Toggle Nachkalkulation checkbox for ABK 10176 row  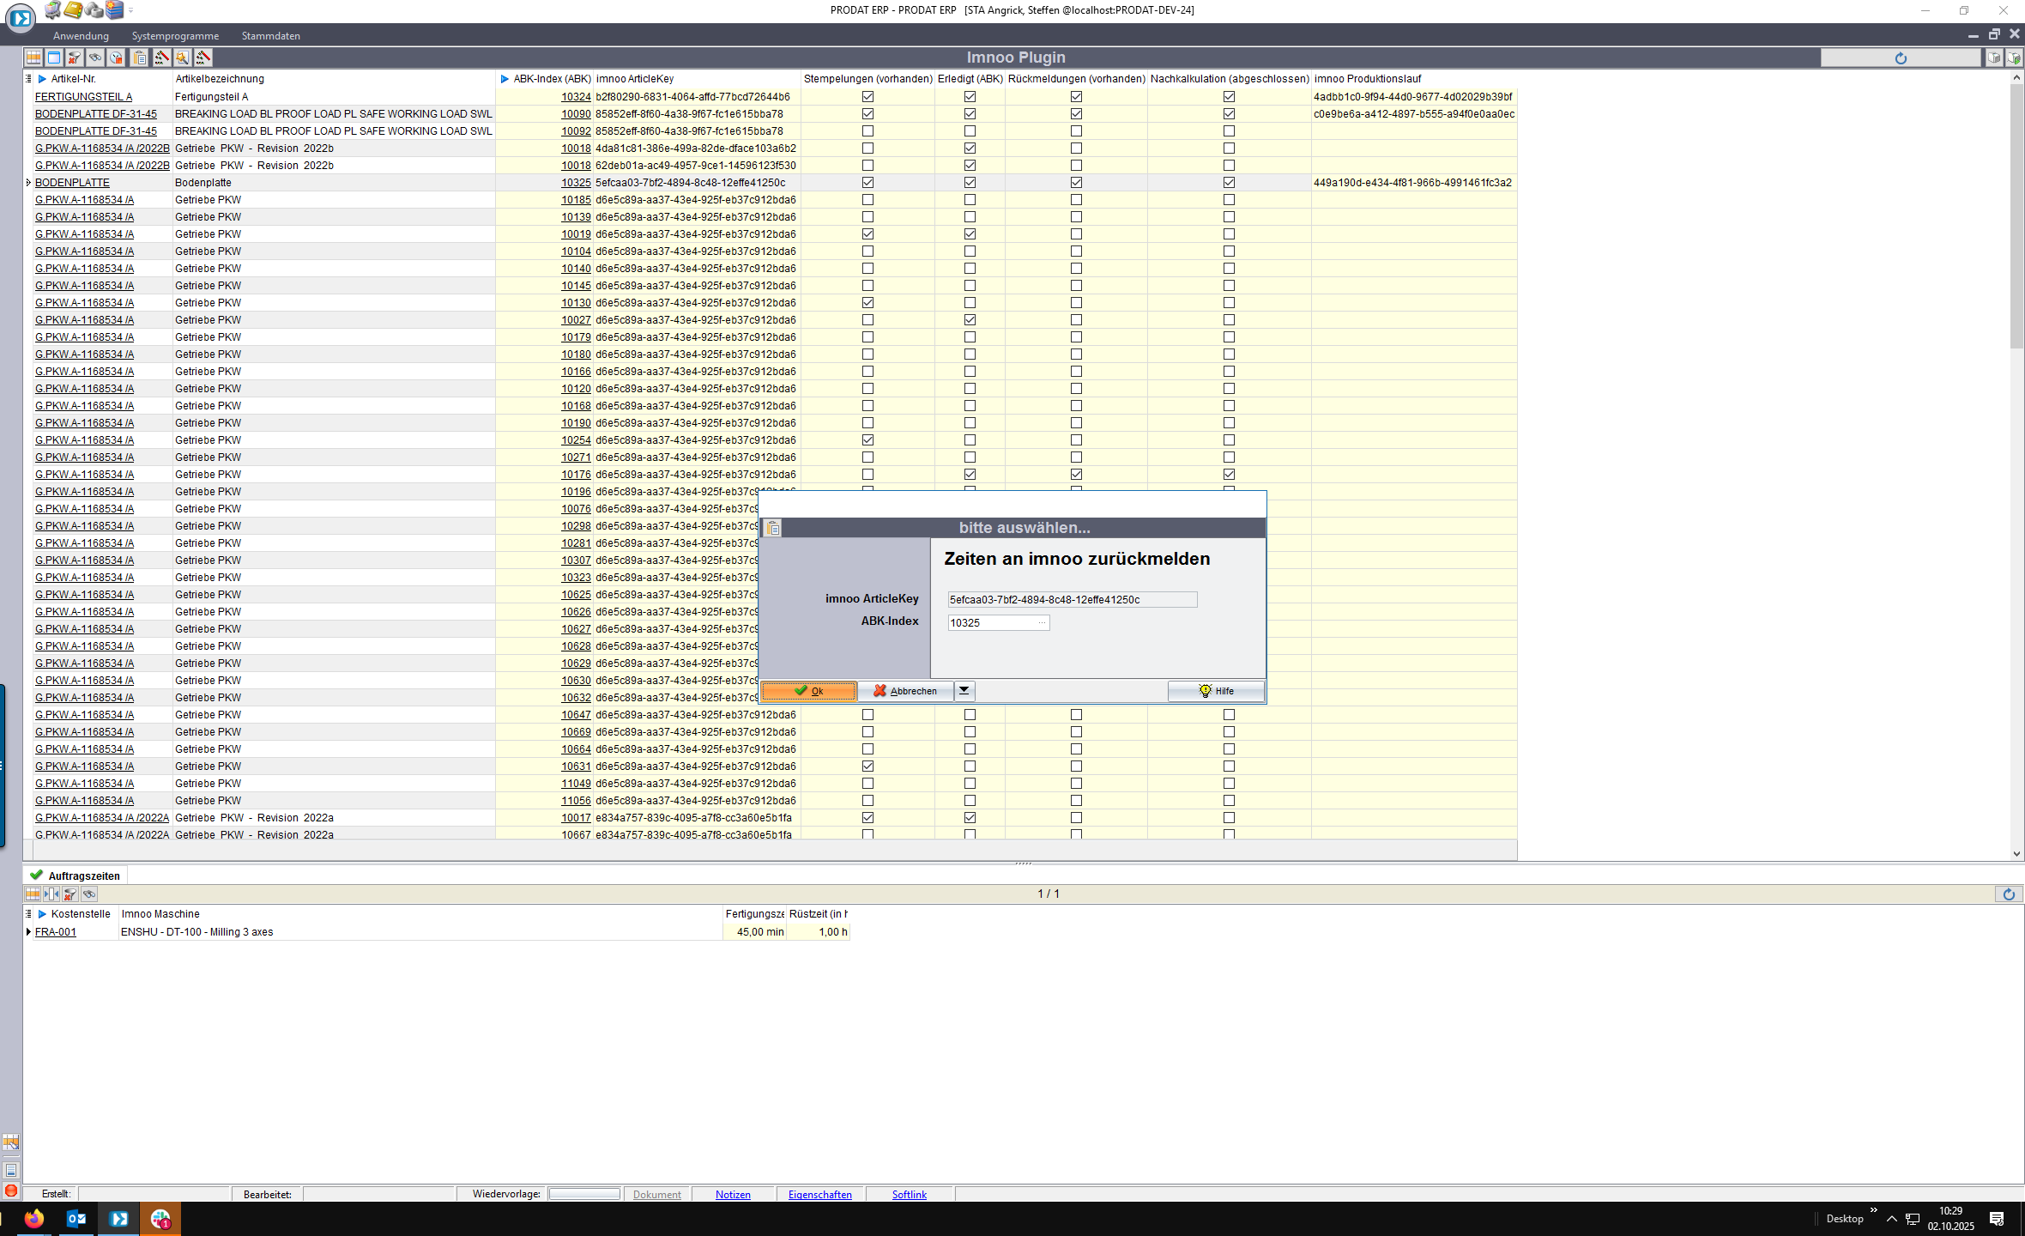(1229, 475)
